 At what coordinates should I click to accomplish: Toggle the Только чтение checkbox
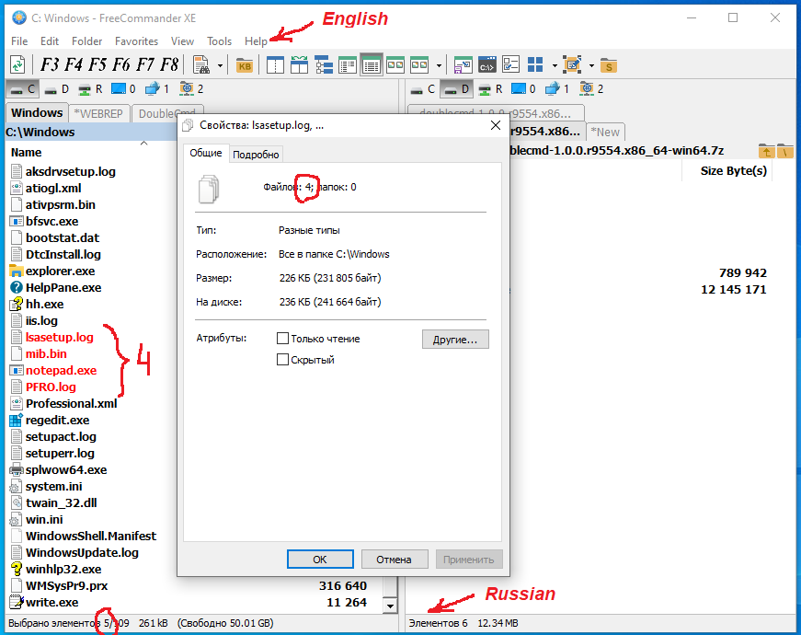point(282,339)
